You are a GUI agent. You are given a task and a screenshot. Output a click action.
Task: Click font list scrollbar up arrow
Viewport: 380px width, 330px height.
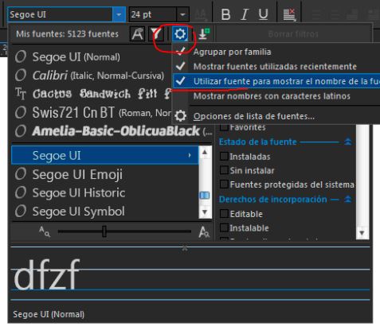coord(205,152)
